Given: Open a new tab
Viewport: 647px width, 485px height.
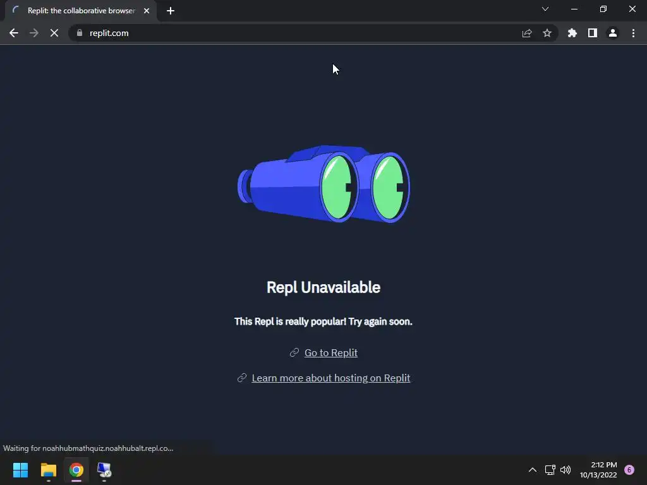Looking at the screenshot, I should coord(171,11).
